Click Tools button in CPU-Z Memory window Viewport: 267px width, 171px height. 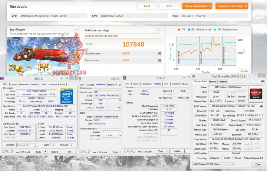click(161, 151)
